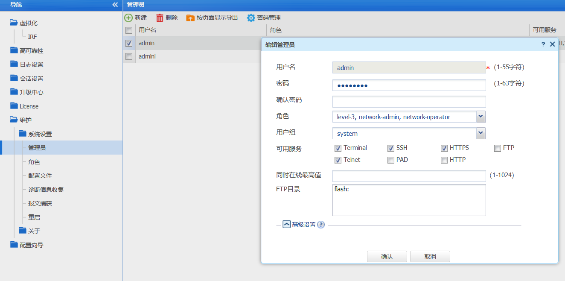565x281 pixels.
Task: Toggle the select-all checkbox in table header
Action: [x=129, y=30]
